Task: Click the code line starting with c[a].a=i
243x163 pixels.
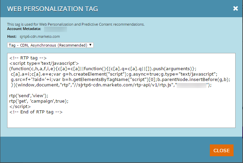Action: tap(114, 74)
